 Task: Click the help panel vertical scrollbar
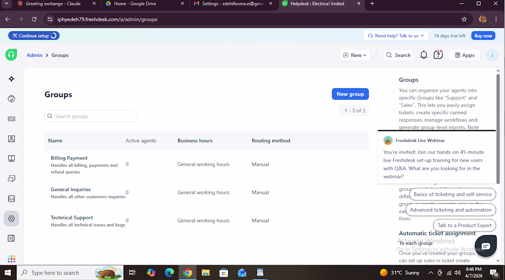[x=498, y=129]
